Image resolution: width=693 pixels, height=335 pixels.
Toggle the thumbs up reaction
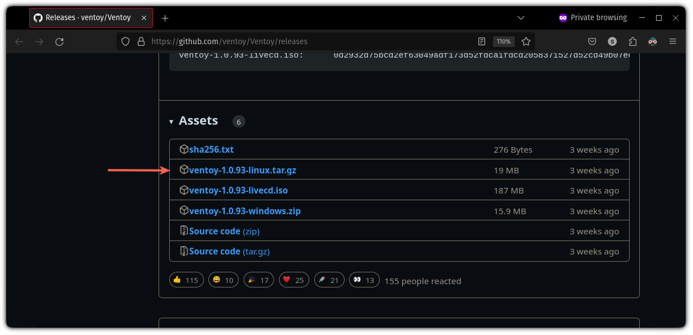[186, 280]
